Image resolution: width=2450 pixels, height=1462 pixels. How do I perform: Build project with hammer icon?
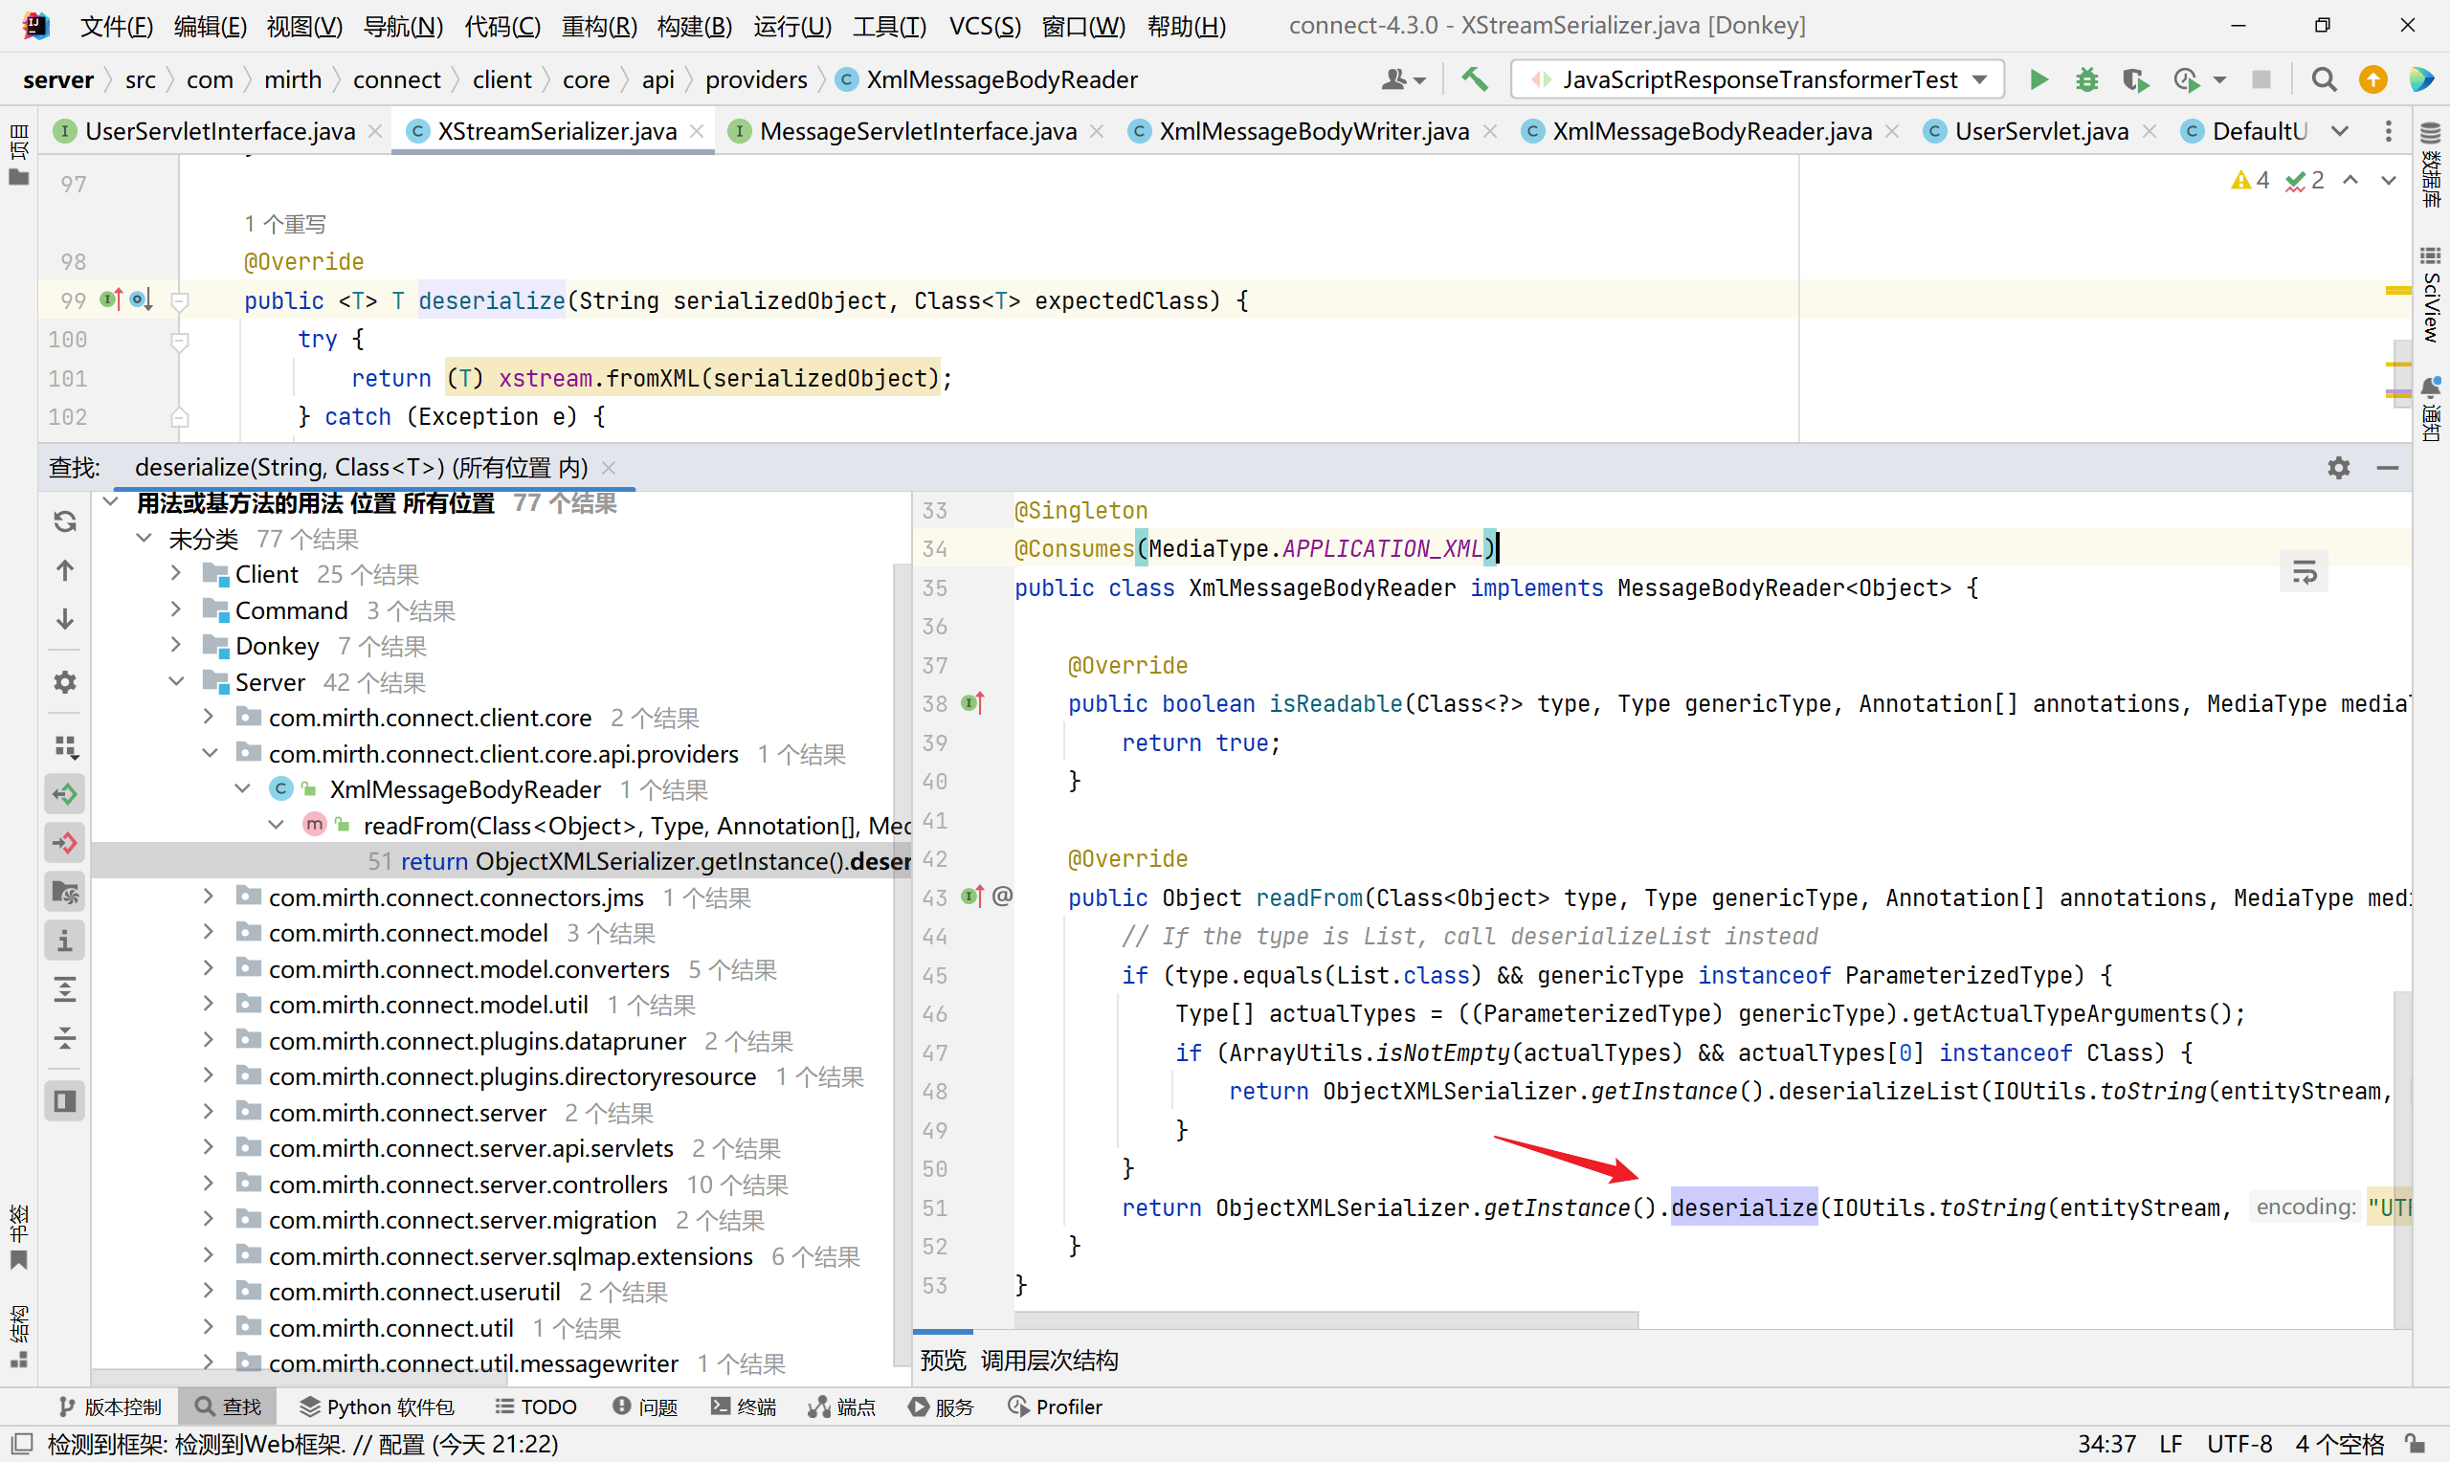click(x=1475, y=79)
